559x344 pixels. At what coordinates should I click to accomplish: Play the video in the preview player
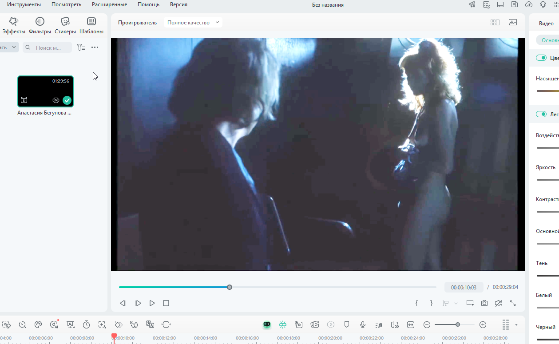coord(152,303)
